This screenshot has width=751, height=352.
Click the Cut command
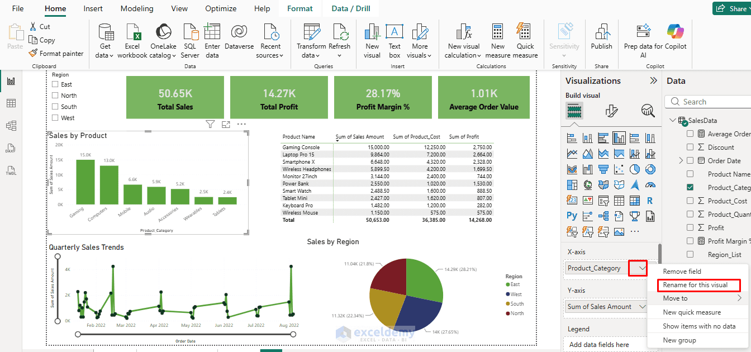click(40, 27)
